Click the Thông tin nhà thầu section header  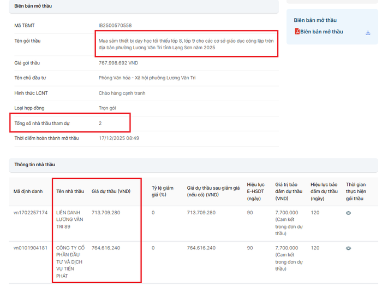click(34, 165)
